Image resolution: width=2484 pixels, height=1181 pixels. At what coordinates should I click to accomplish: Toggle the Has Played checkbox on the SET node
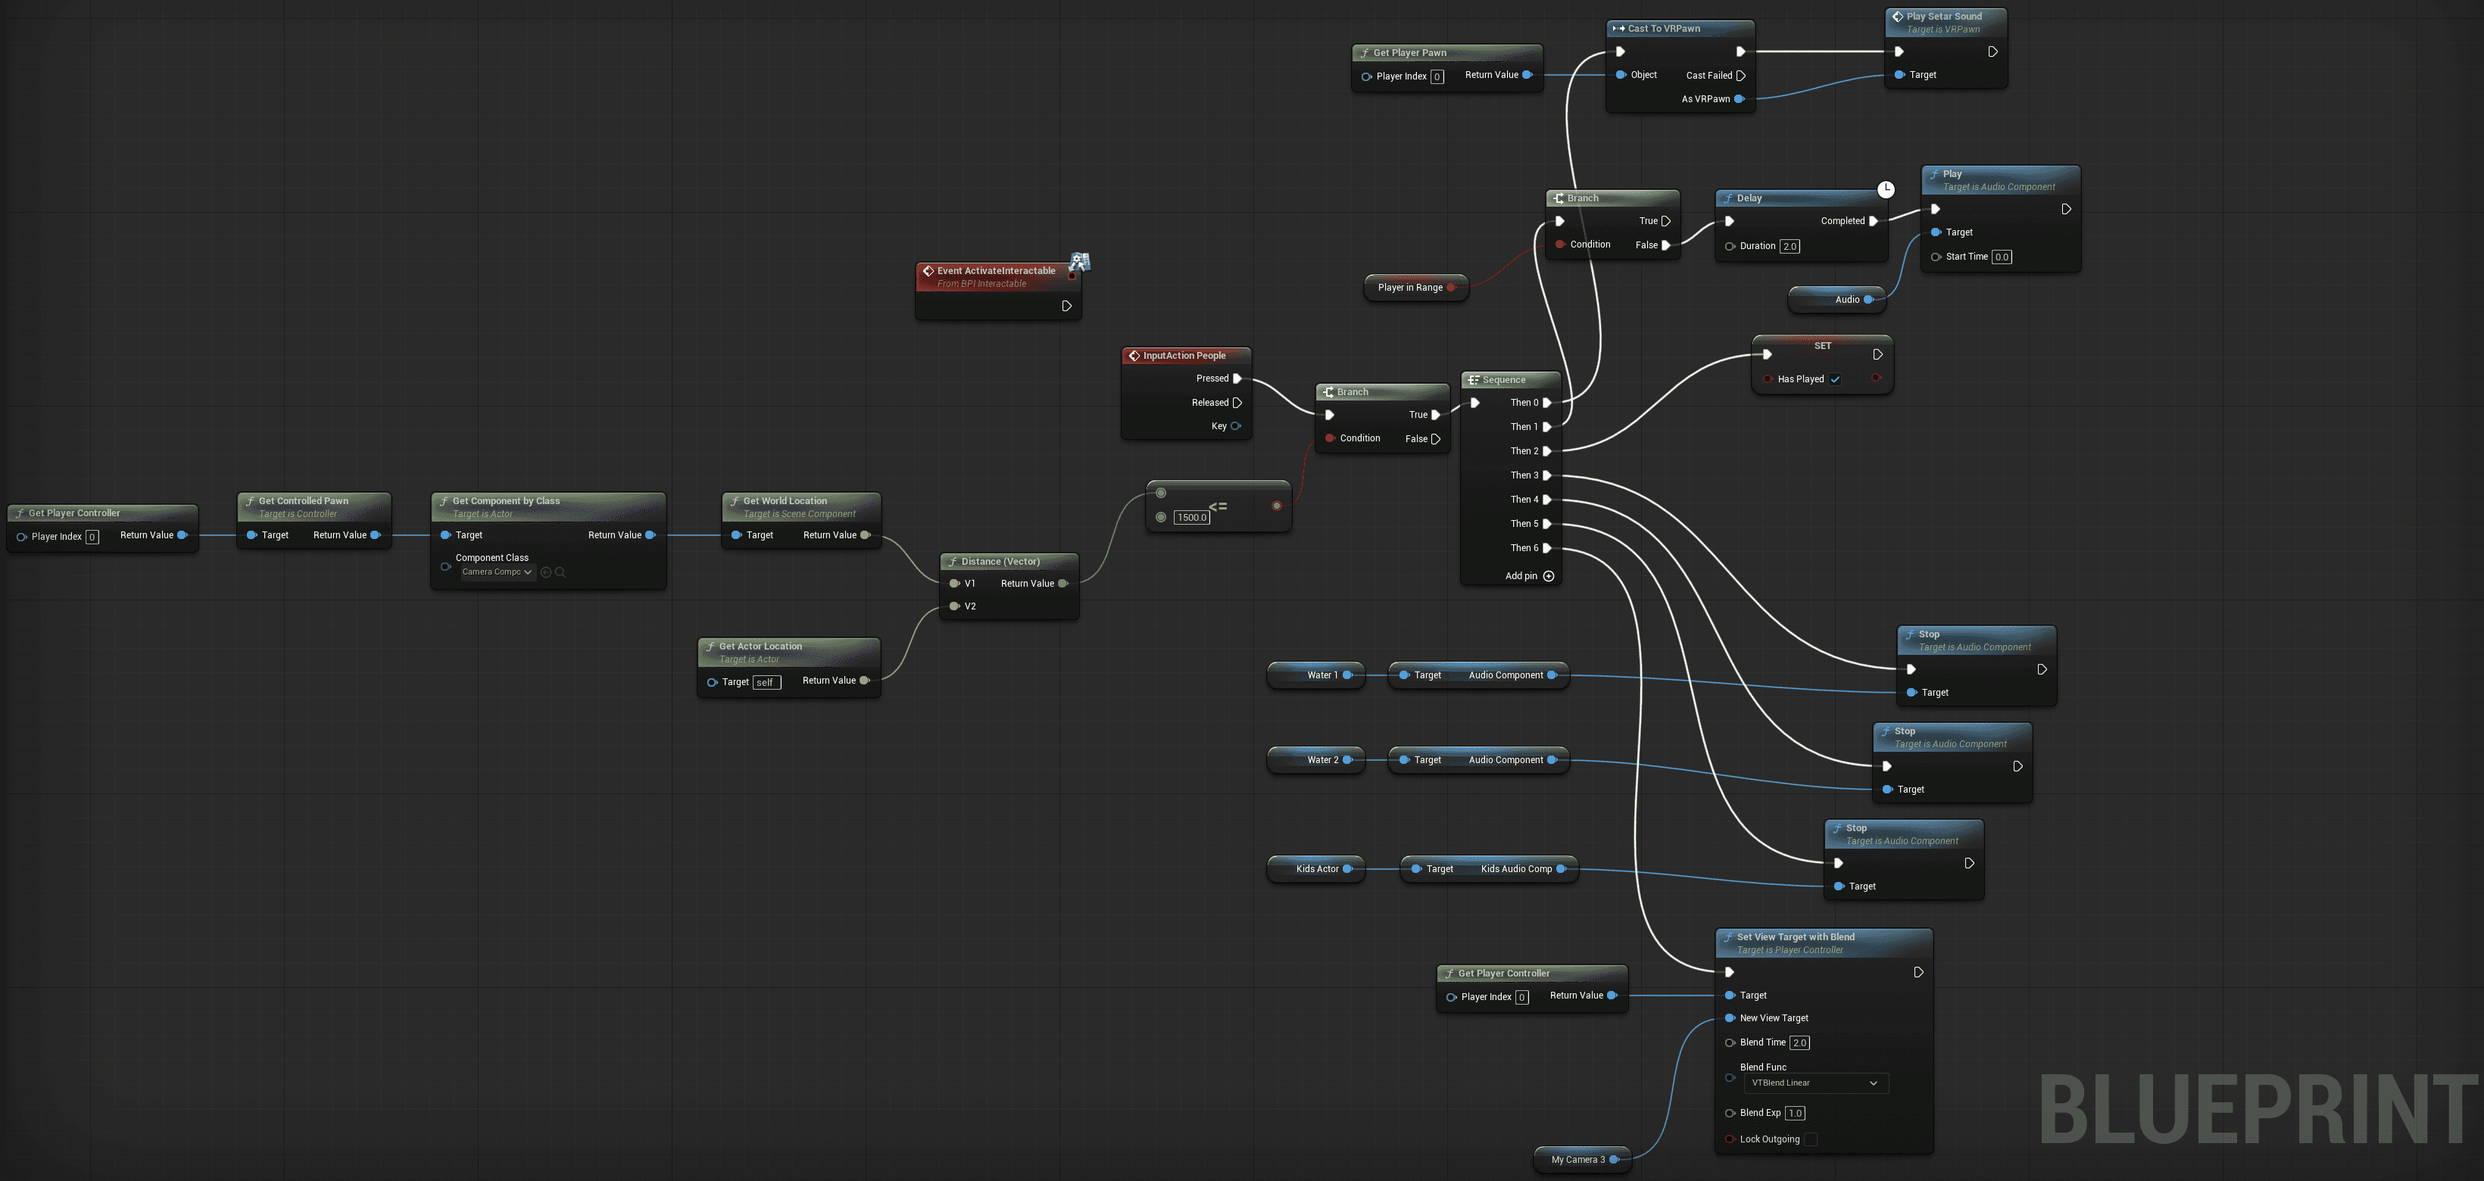coord(1835,379)
